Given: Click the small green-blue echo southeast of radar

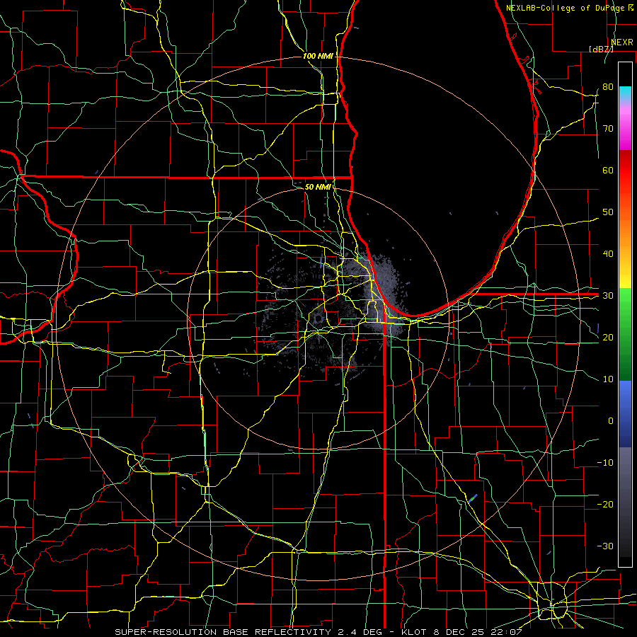Looking at the screenshot, I should pos(473,498).
